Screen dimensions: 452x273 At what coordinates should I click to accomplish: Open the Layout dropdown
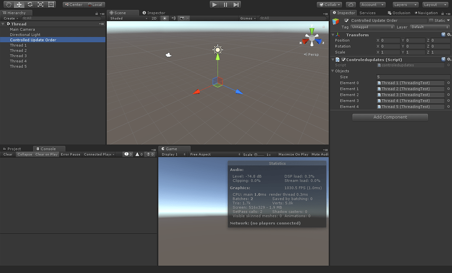click(434, 4)
